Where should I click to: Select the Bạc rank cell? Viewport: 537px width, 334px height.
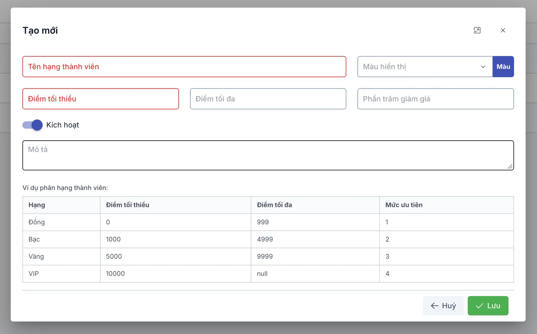(61, 239)
